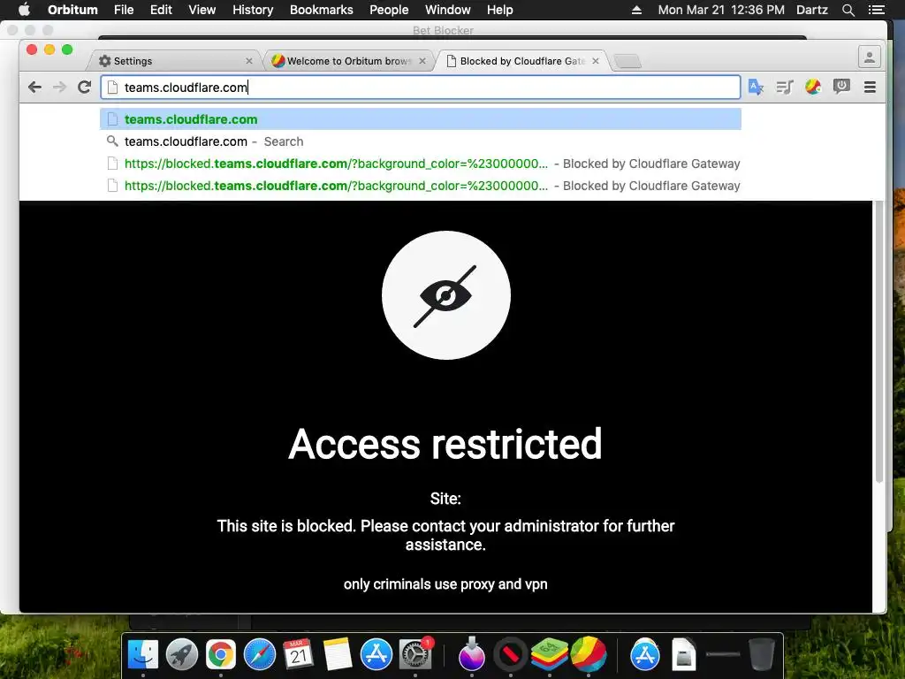The image size is (905, 679).
Task: Click the people profile button
Action: [x=870, y=57]
